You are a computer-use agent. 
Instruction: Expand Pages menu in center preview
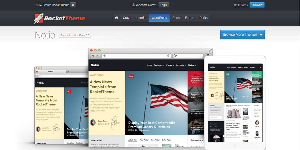click(170, 65)
